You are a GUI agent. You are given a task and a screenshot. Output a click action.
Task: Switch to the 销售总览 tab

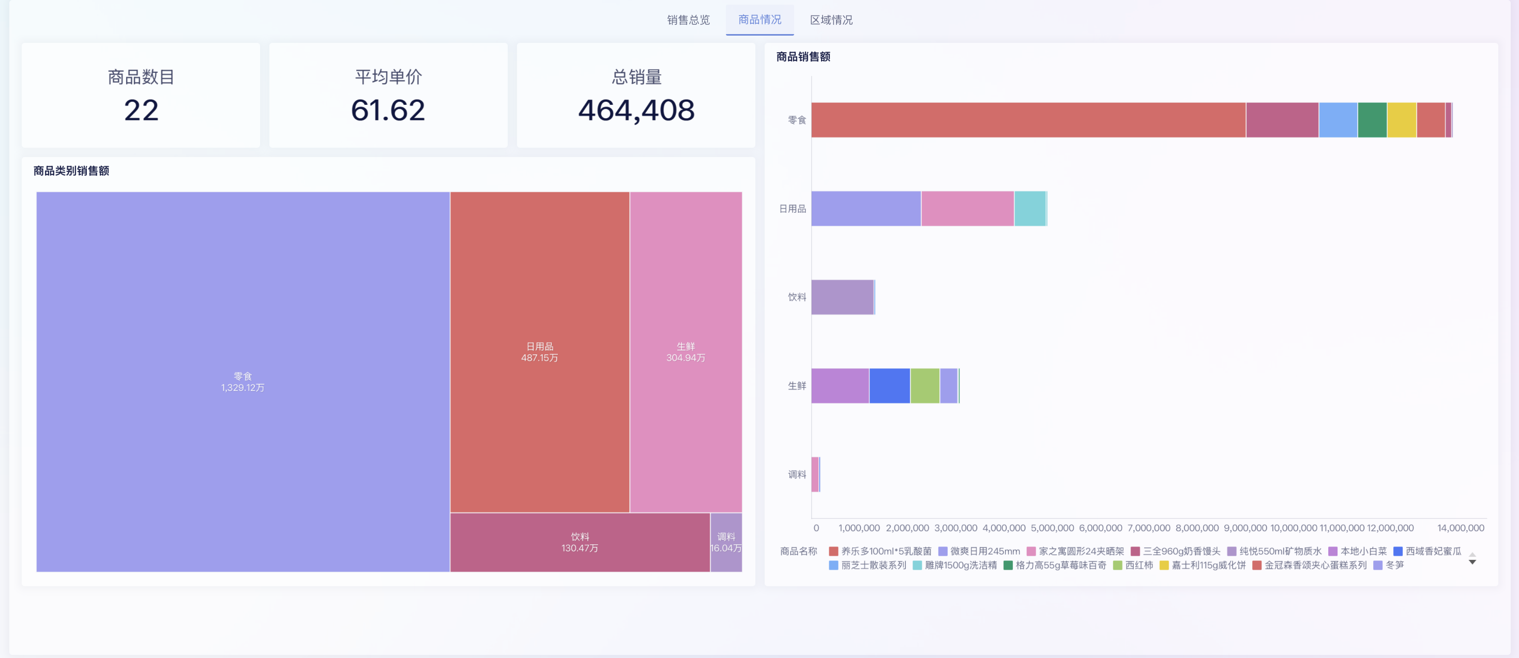pos(688,20)
